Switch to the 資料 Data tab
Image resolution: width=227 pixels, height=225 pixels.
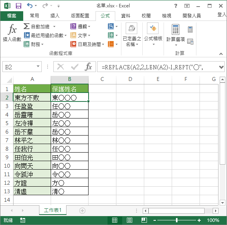coord(126,15)
